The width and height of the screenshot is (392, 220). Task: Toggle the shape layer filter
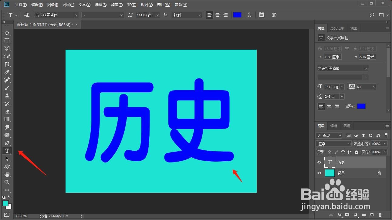[370, 135]
